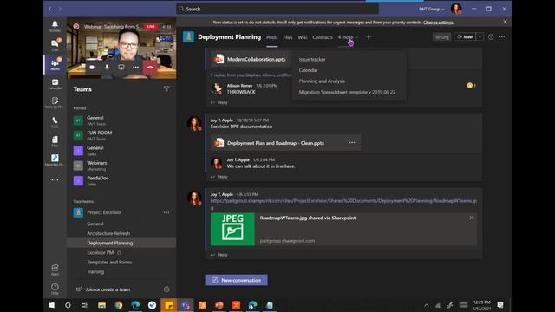Expand the 4 more tabs dropdown
555x312 pixels.
(x=348, y=37)
